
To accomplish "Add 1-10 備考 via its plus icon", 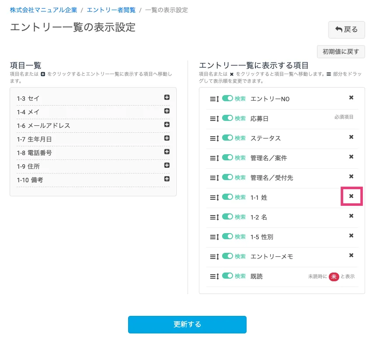I will (x=167, y=179).
